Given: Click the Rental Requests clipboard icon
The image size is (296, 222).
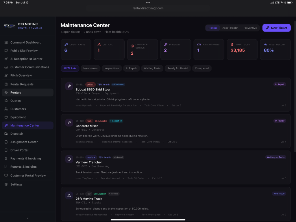Looking at the screenshot, I should pyautogui.click(x=6, y=84).
